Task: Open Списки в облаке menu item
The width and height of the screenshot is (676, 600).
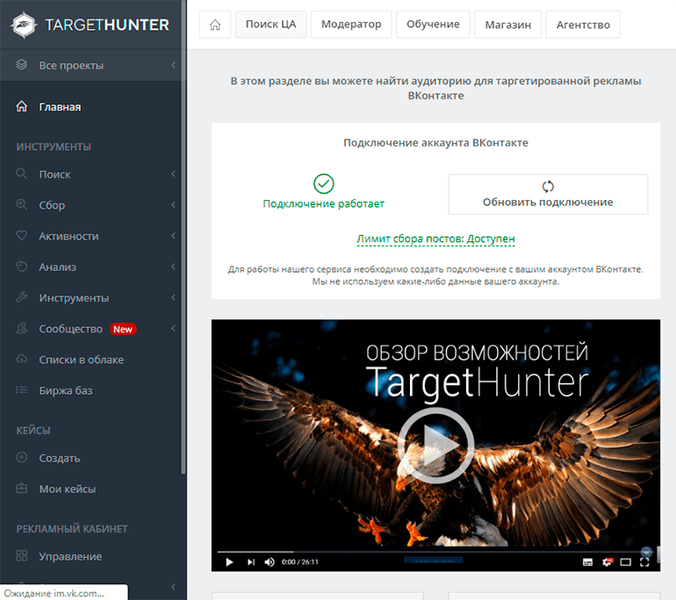Action: point(81,360)
